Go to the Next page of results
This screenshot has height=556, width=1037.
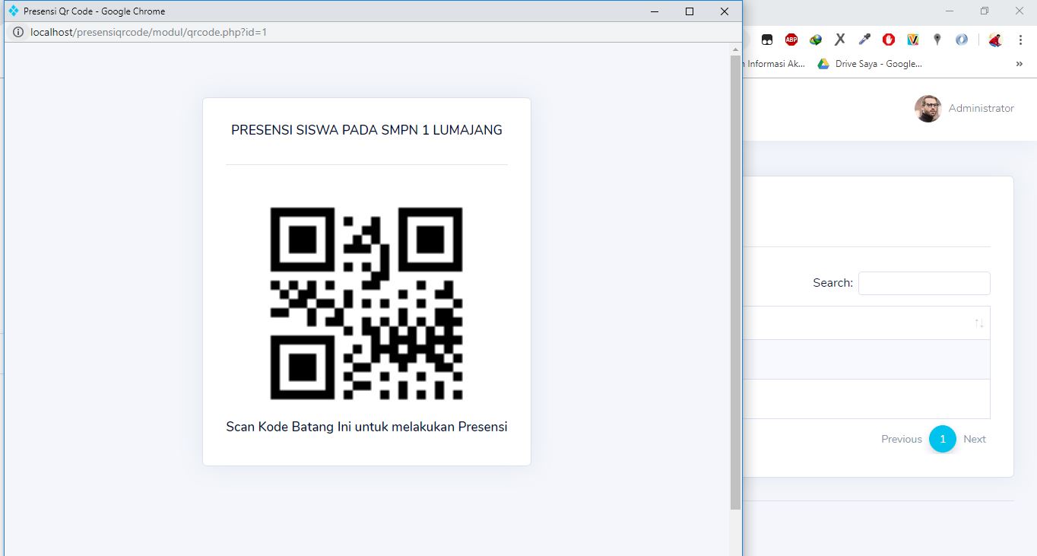coord(975,439)
